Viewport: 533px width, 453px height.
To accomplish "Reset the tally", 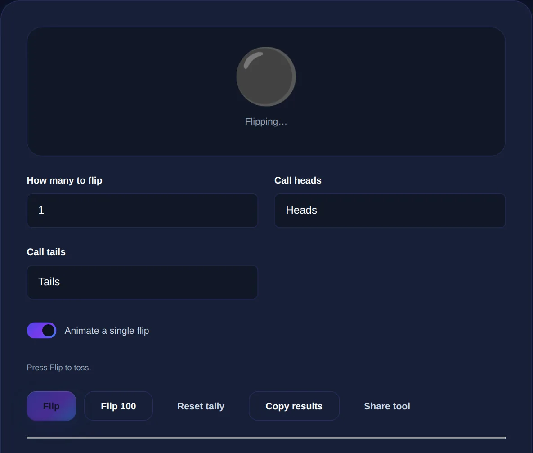I will (x=201, y=406).
